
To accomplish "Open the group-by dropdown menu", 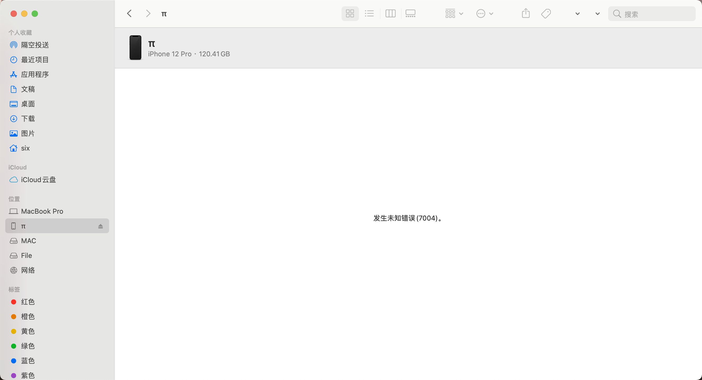I will [454, 14].
